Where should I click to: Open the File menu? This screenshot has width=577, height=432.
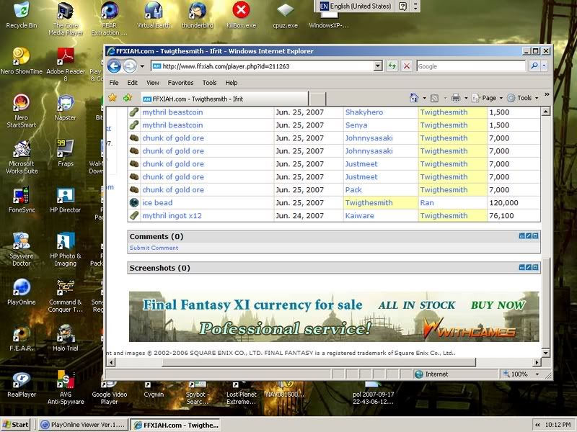click(x=114, y=83)
